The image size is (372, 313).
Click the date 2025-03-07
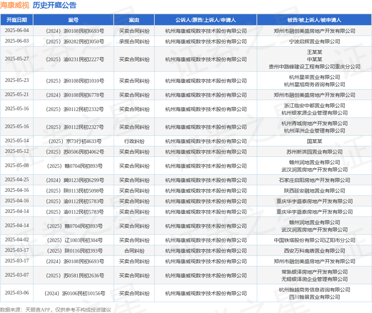click(x=17, y=275)
